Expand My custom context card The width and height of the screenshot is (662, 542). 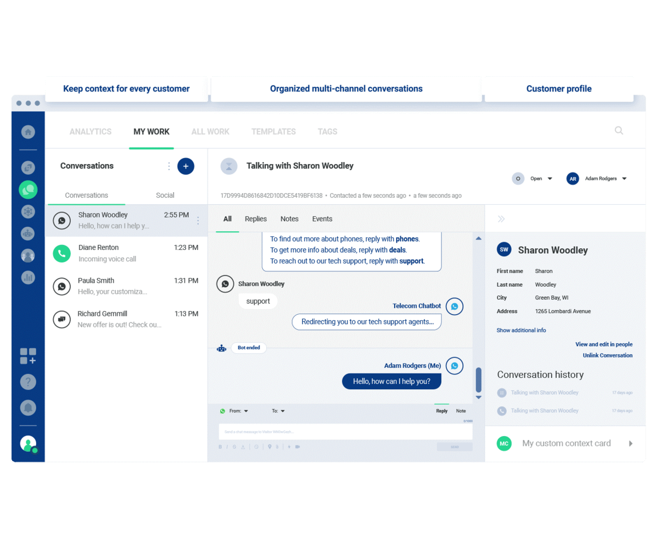point(630,443)
